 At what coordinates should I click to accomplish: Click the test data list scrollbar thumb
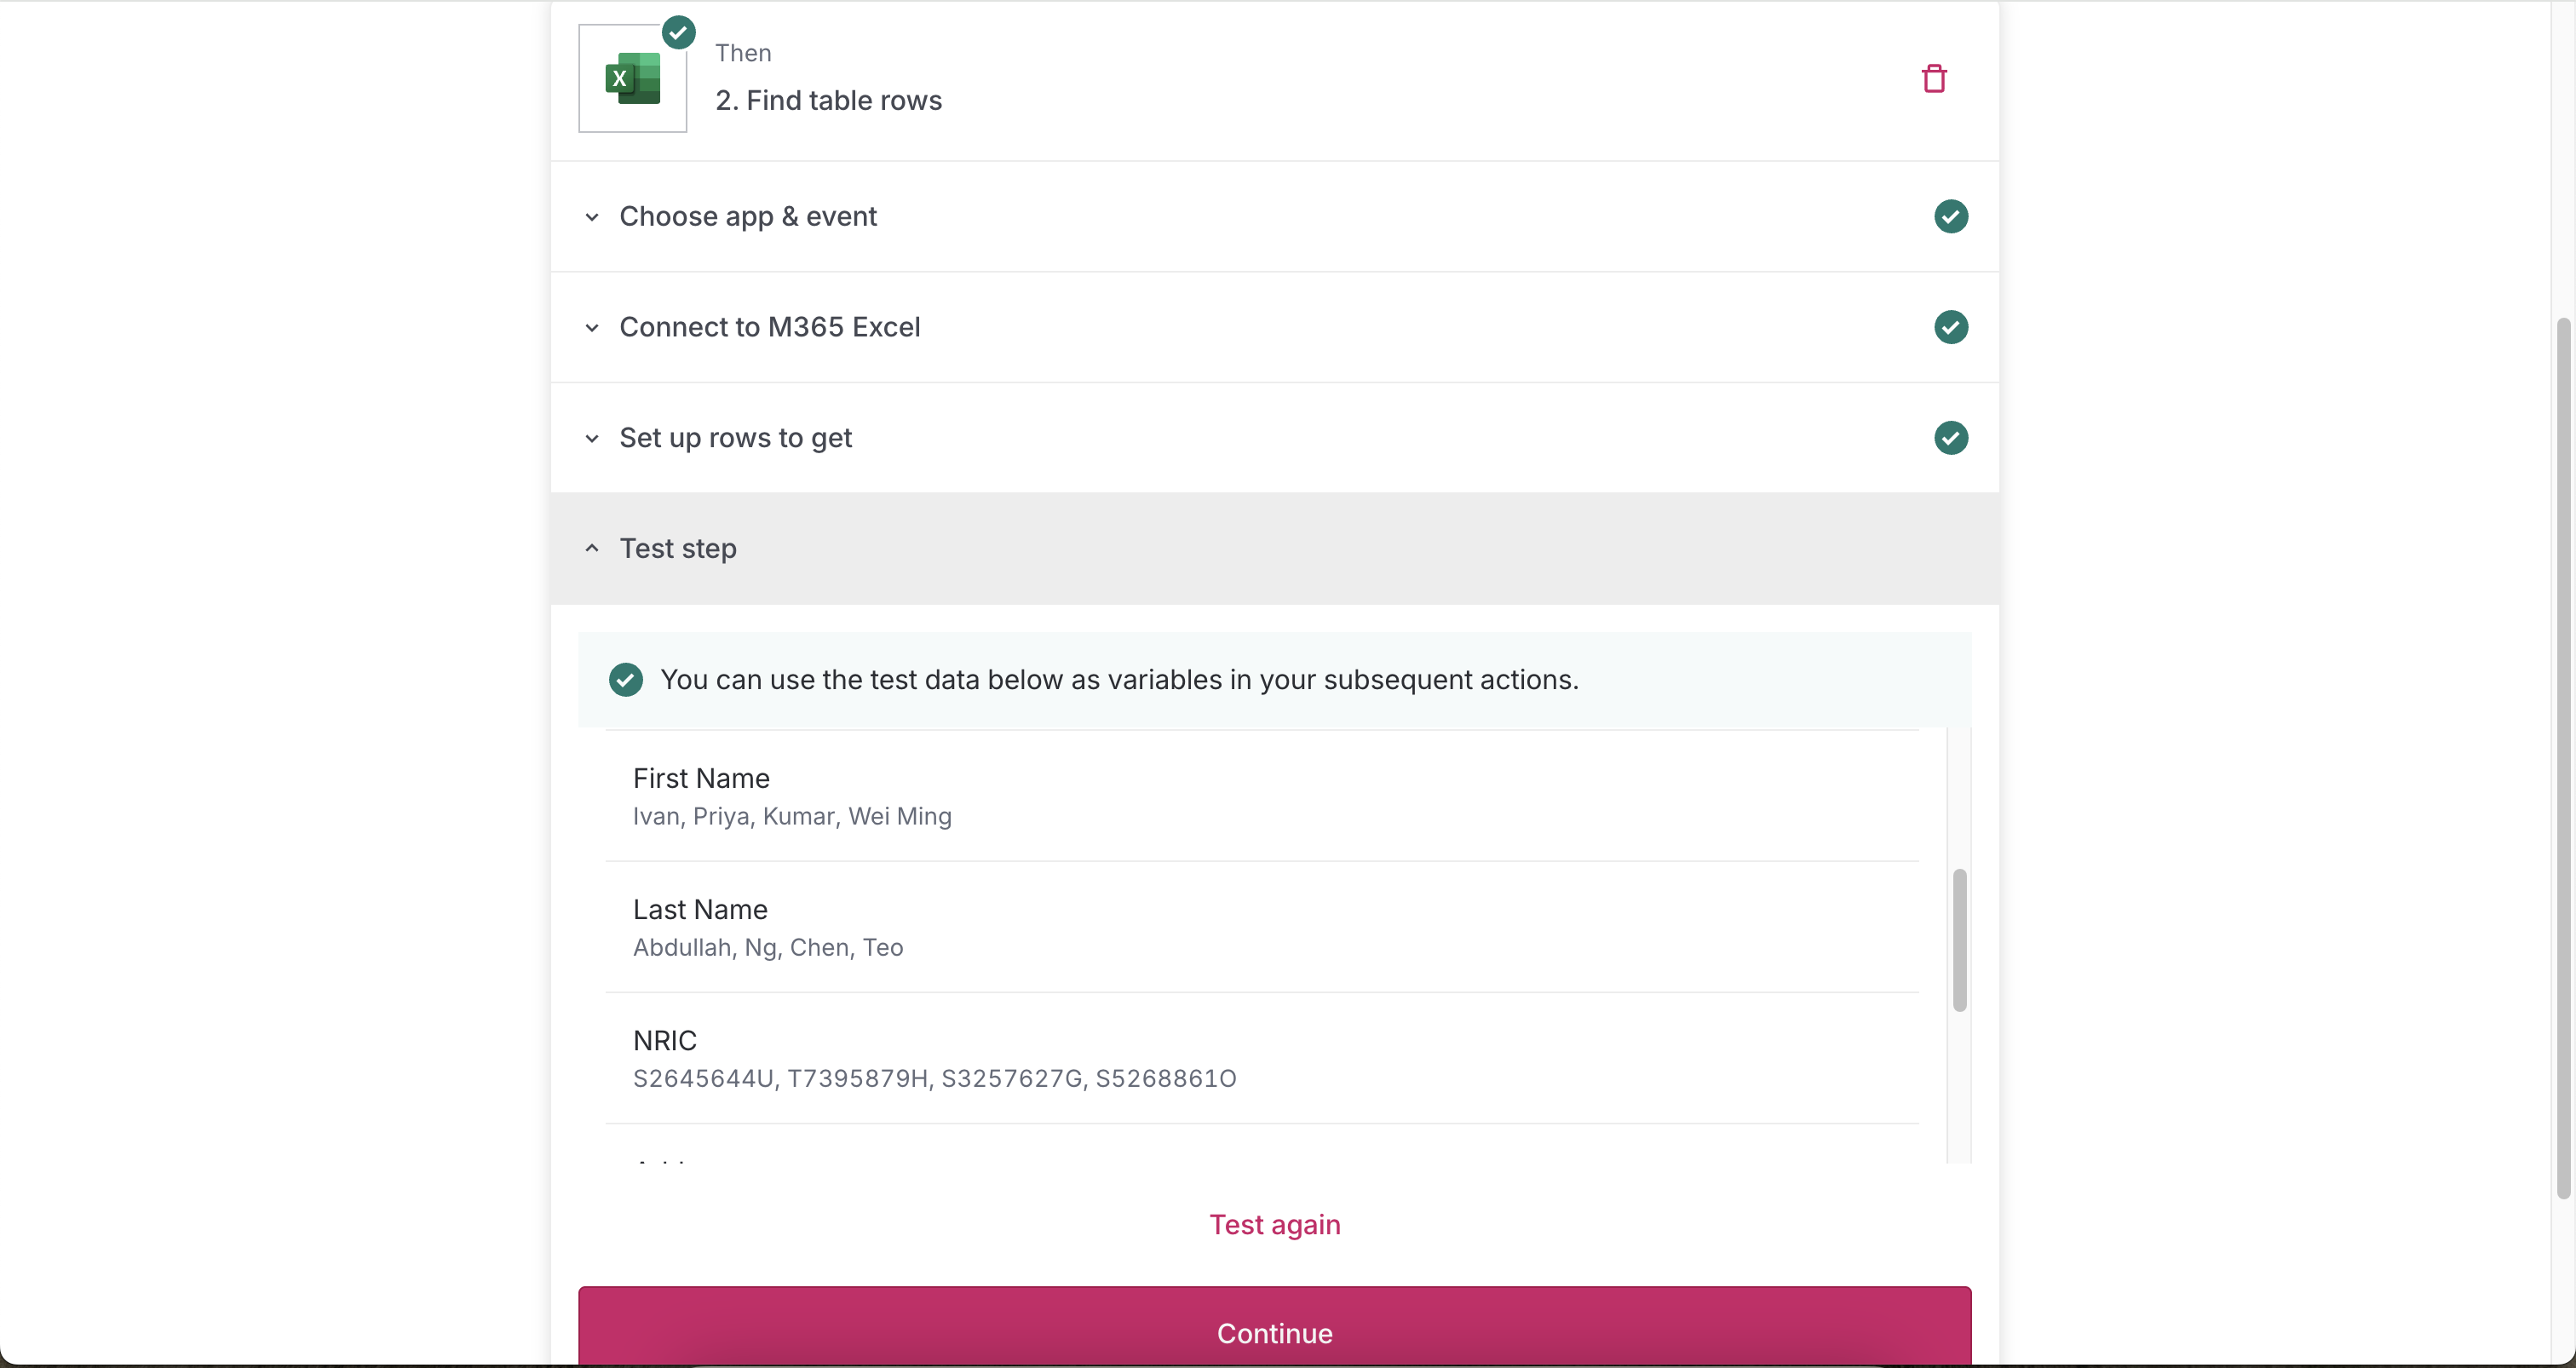[x=1959, y=940]
